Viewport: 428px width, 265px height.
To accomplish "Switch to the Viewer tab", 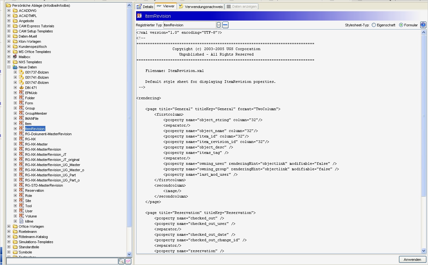I will point(166,6).
